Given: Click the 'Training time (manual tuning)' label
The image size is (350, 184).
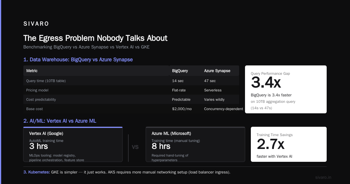Looking at the screenshot, I should click(x=176, y=141).
